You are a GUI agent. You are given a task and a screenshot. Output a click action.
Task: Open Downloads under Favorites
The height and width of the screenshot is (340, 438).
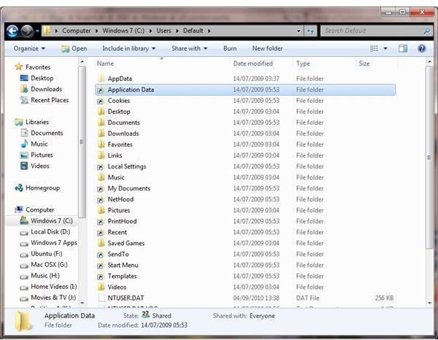41,89
